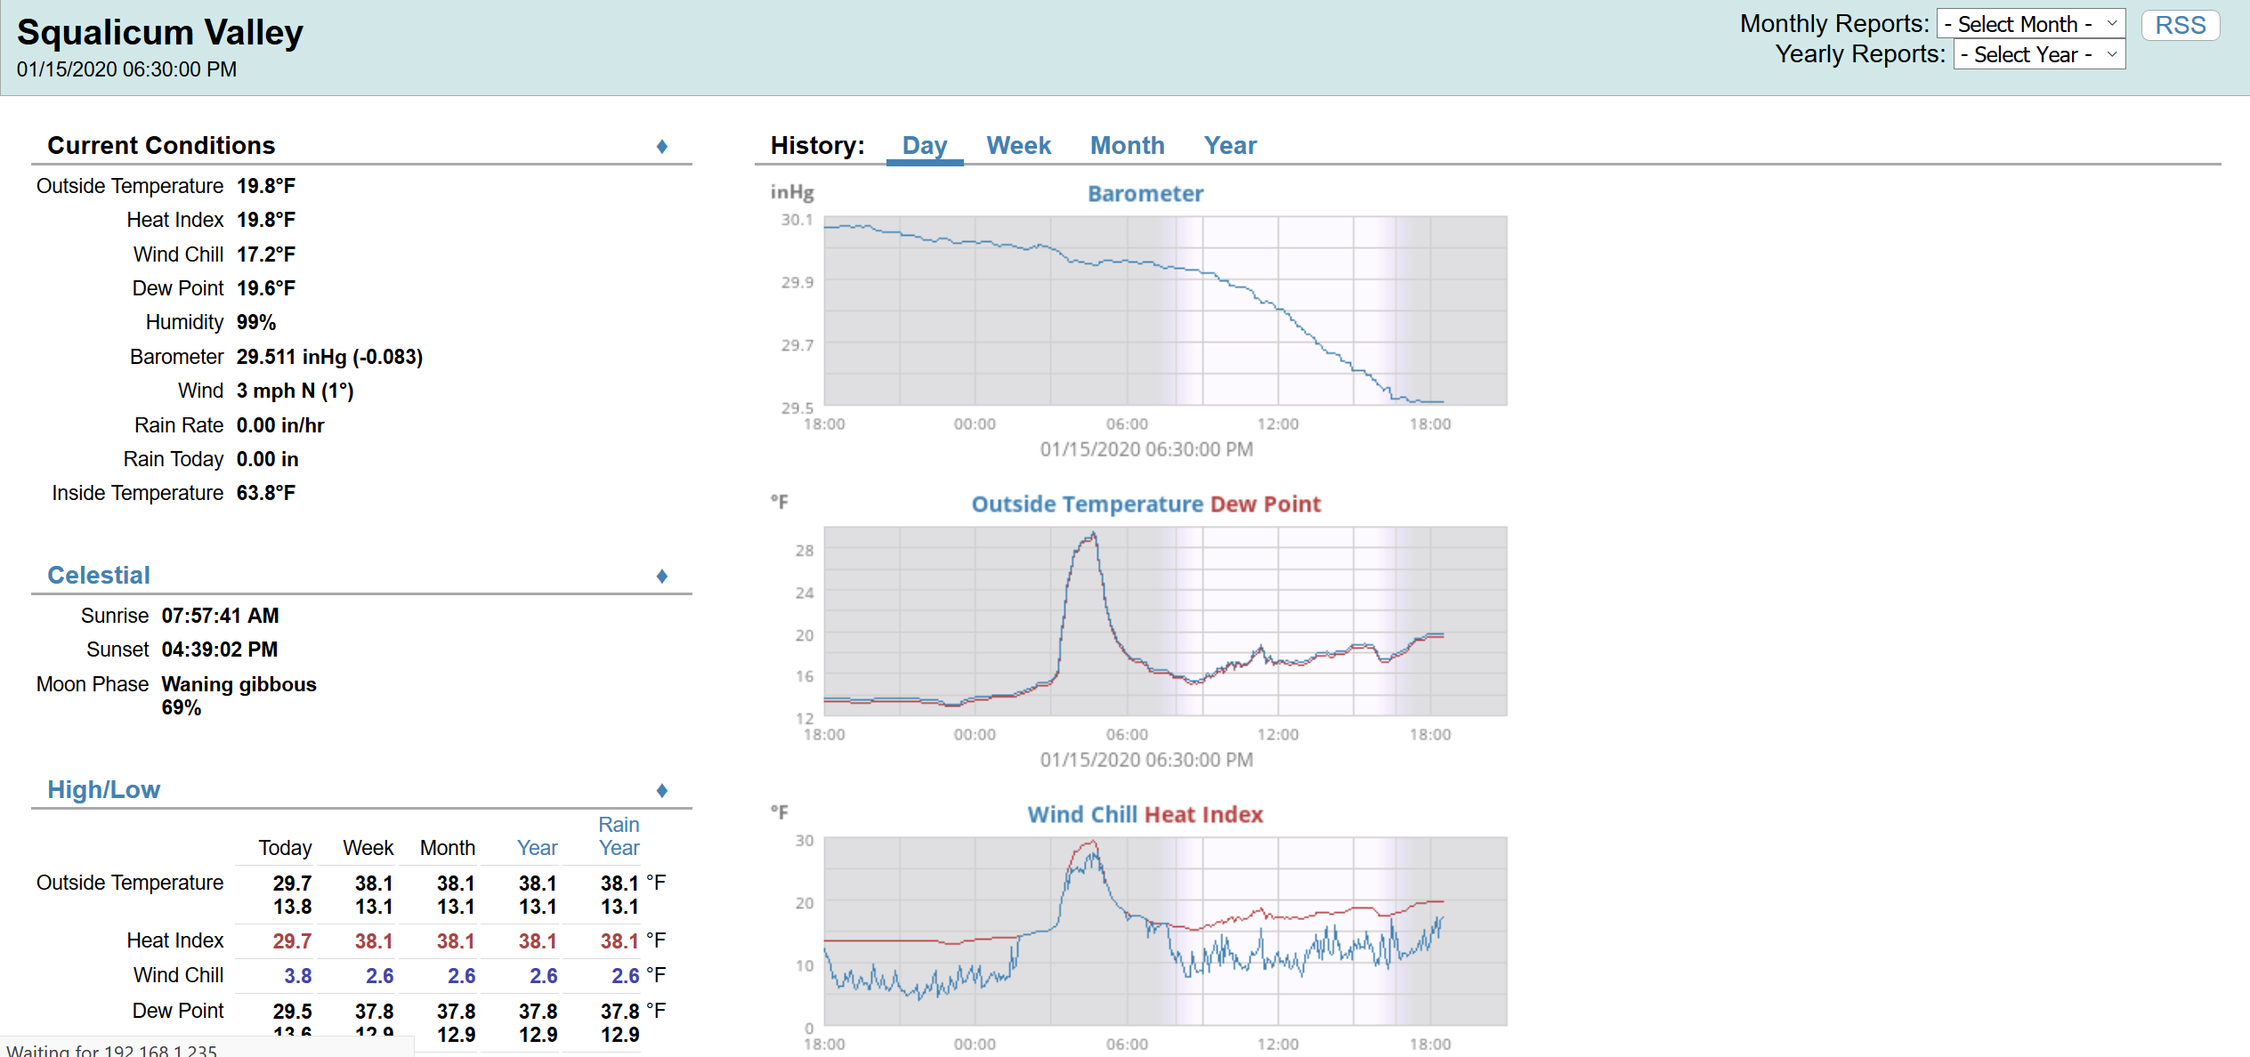This screenshot has width=2250, height=1057.
Task: Switch to the Month history tab
Action: tap(1127, 143)
